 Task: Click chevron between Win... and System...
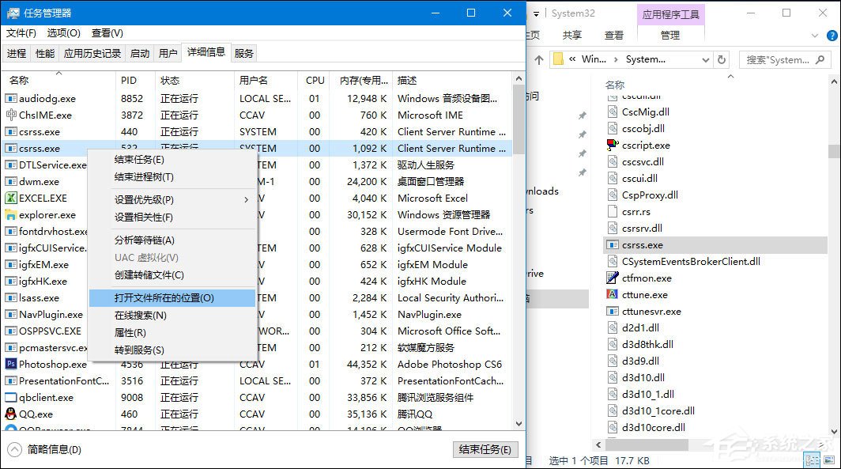(x=616, y=59)
